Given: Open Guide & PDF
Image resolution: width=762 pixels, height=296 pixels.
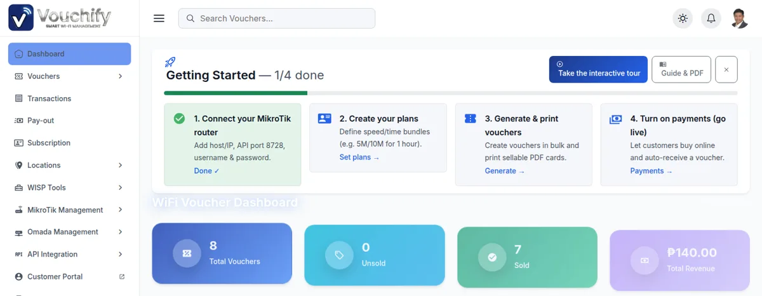Looking at the screenshot, I should [681, 69].
